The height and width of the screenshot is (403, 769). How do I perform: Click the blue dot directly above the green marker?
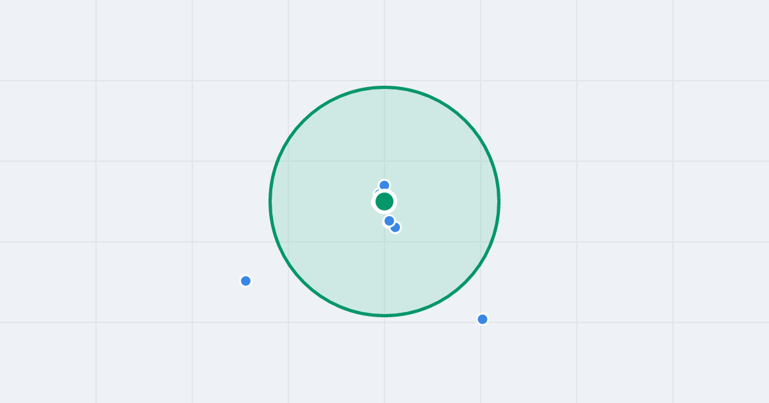coord(384,186)
